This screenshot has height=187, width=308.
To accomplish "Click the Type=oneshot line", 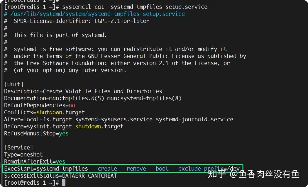I will tap(23, 154).
